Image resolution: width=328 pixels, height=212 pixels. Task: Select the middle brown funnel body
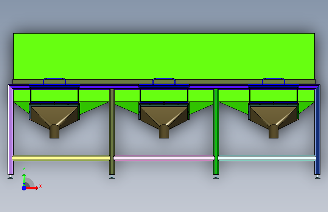(x=164, y=115)
